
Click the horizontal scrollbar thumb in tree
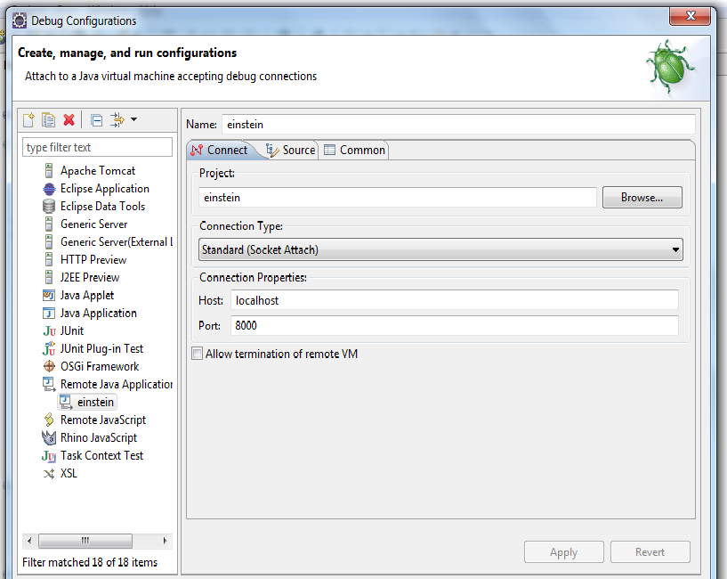click(85, 541)
